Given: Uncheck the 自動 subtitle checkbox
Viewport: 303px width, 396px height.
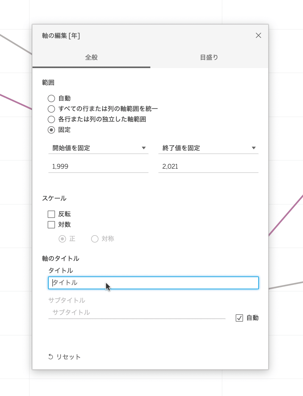Looking at the screenshot, I should pyautogui.click(x=239, y=318).
